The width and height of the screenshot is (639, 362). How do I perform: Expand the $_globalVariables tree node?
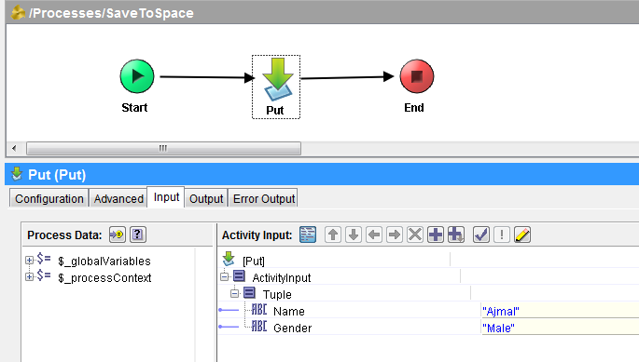click(29, 261)
